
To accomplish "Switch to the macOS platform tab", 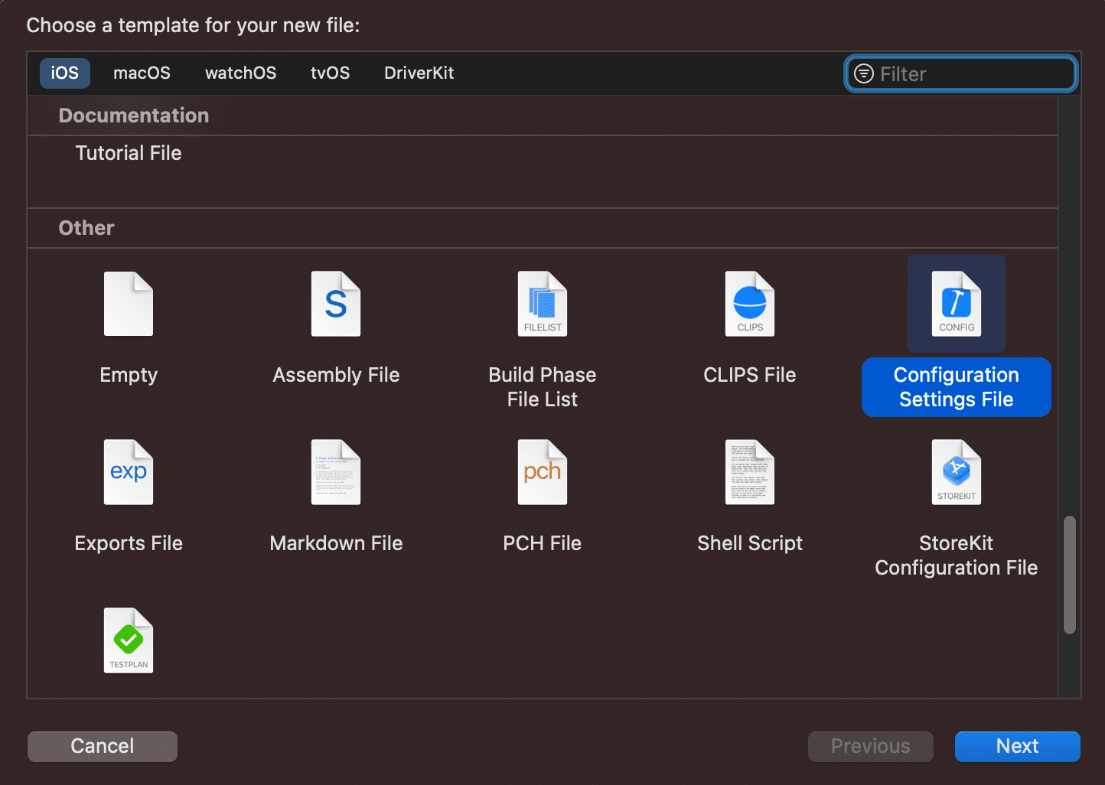I will coord(142,73).
